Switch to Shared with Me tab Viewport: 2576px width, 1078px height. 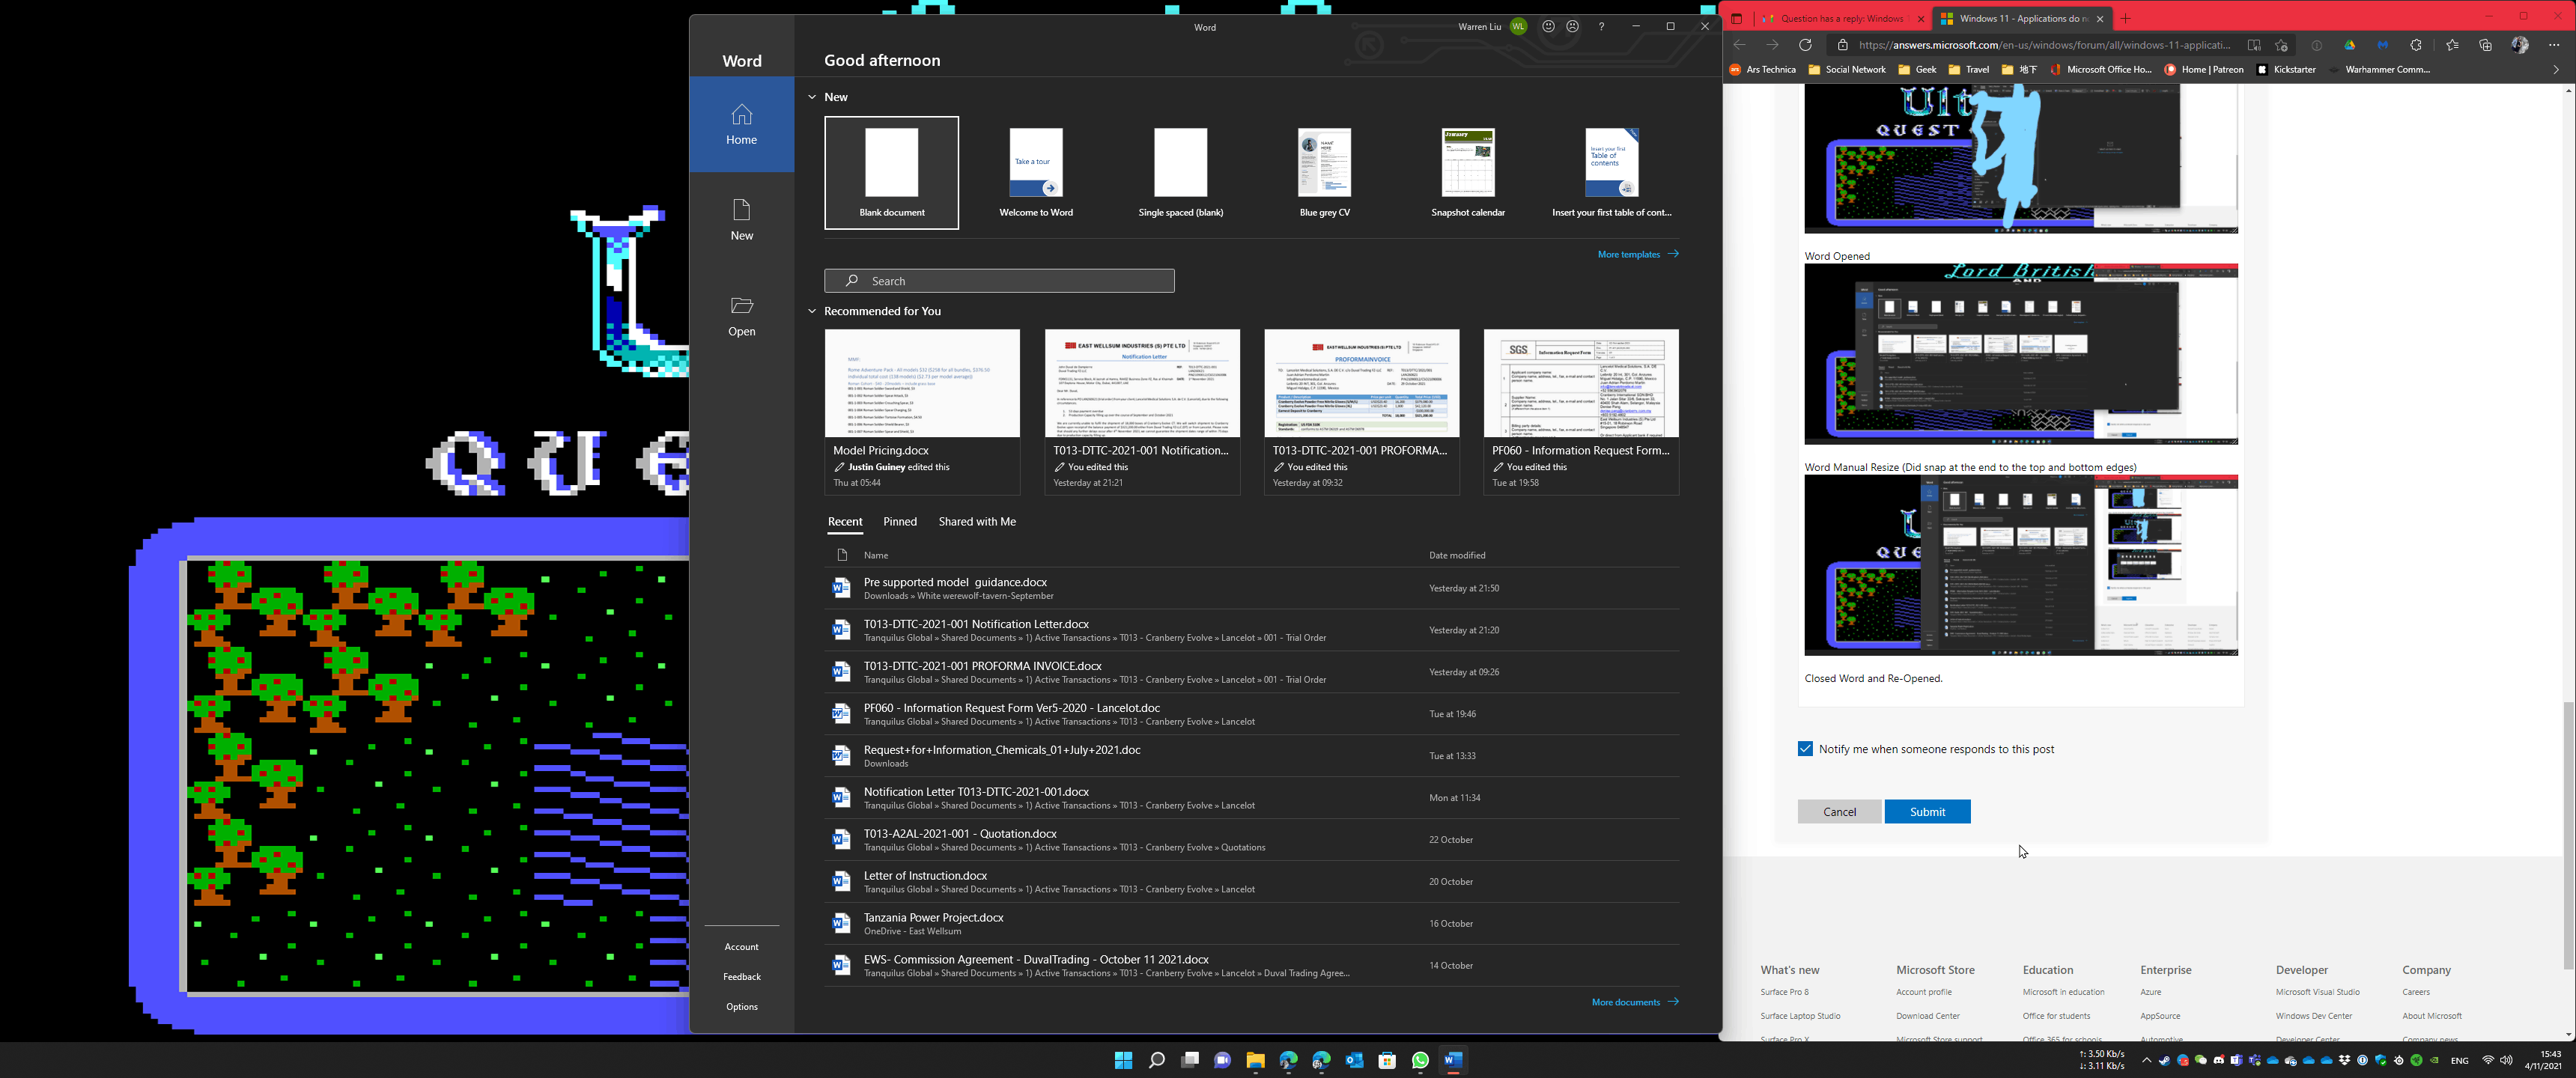pyautogui.click(x=976, y=521)
